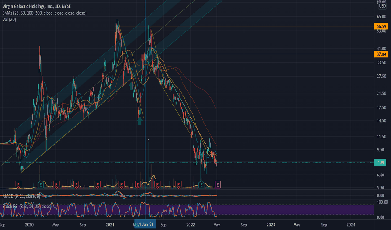Open the red earnings marker at May 2021

138,185
